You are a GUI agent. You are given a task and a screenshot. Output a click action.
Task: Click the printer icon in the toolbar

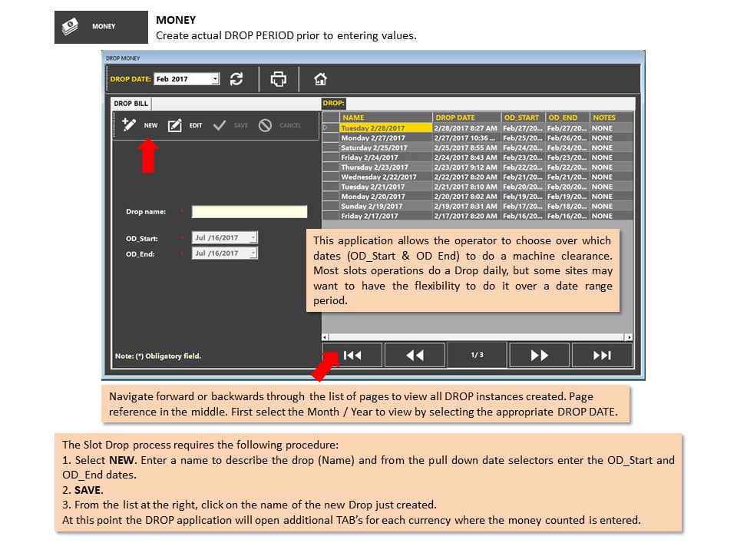(278, 79)
